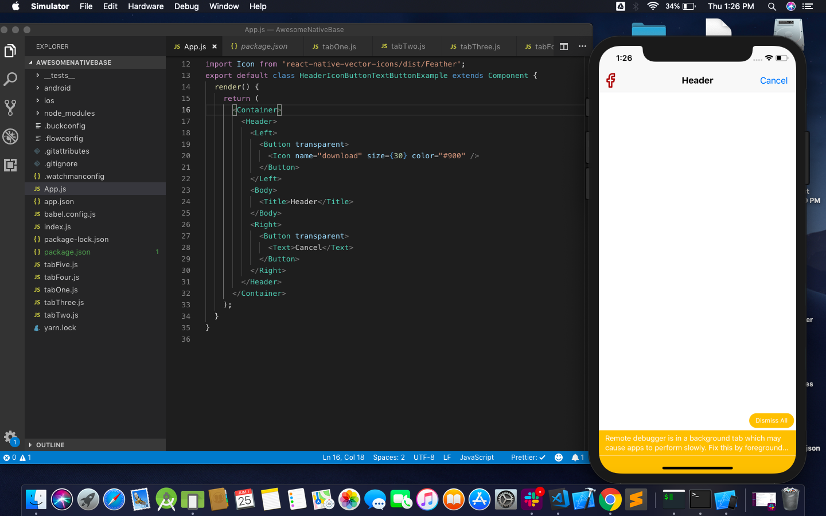Open App Store from the Dock
Image resolution: width=826 pixels, height=516 pixels.
[x=480, y=500]
